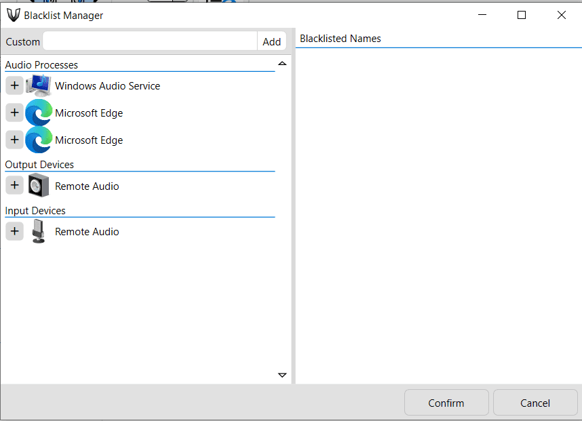The image size is (582, 421).
Task: Blacklist the Remote Audio output device with plus
Action: 14,185
